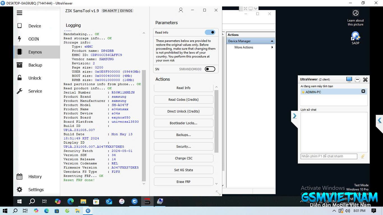383x215 pixels.
Task: Click the 'Reset FRP done!' log line
Action: [79, 180]
